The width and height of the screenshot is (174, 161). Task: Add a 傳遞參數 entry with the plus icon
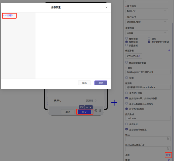point(169,51)
